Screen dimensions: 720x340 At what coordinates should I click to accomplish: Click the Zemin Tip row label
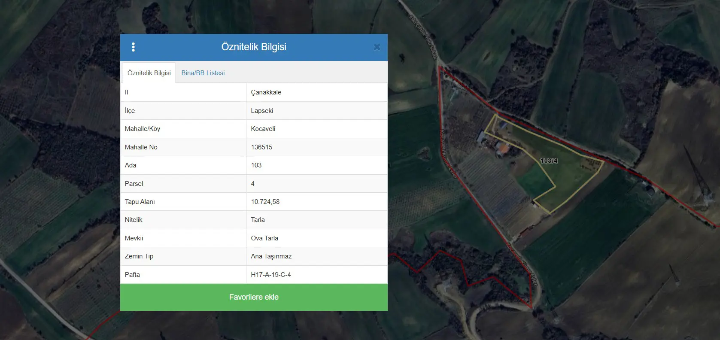(x=139, y=256)
